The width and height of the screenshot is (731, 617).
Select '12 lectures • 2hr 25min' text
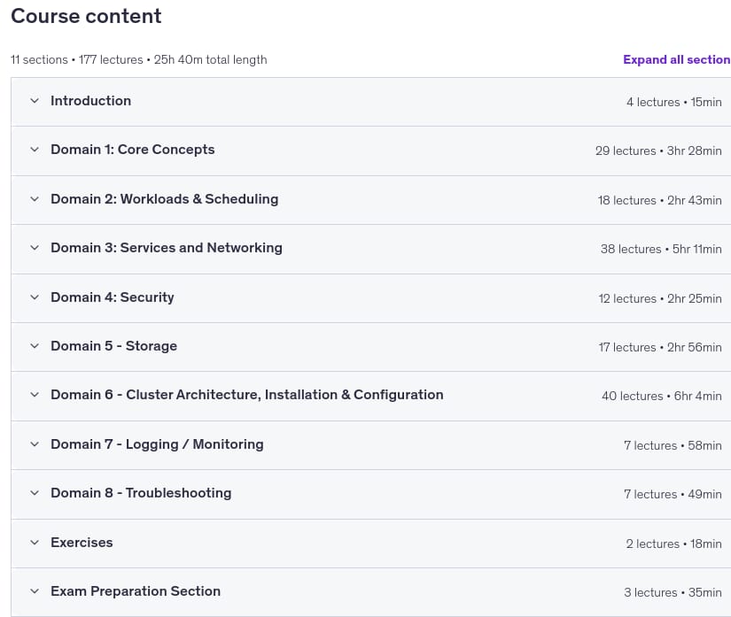tap(660, 298)
